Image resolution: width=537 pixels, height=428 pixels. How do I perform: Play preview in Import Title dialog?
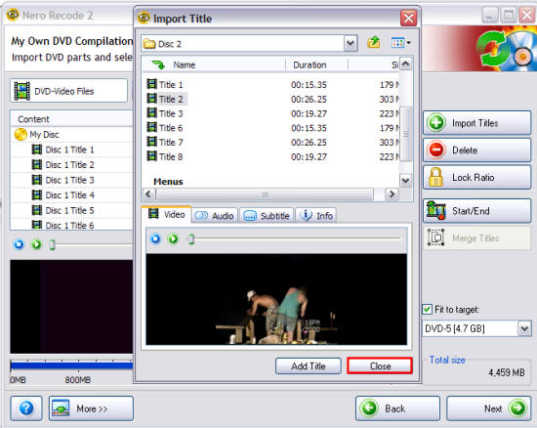pyautogui.click(x=173, y=238)
